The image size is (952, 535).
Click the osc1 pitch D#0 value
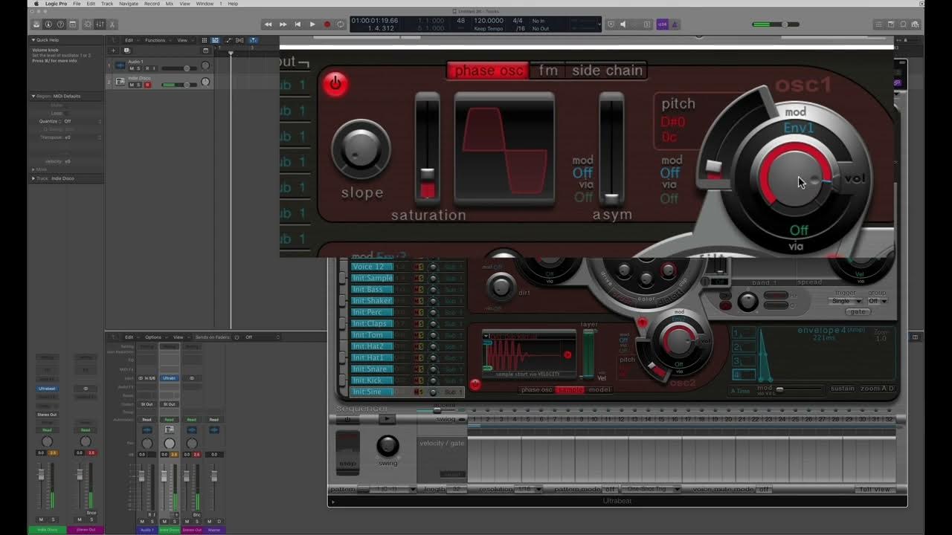(x=673, y=121)
